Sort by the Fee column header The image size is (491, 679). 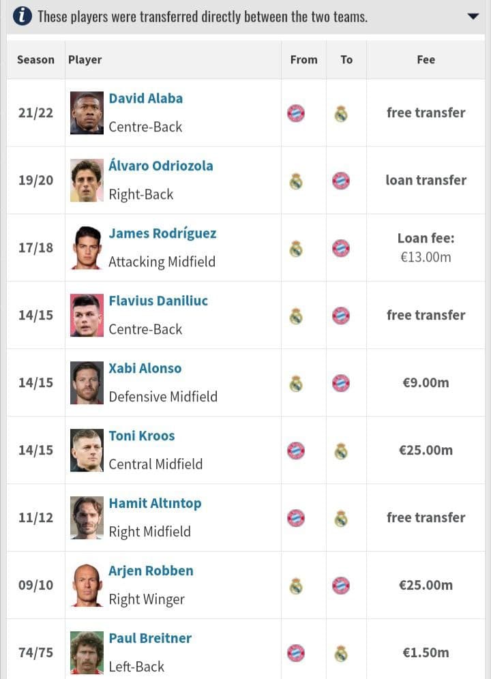(426, 60)
